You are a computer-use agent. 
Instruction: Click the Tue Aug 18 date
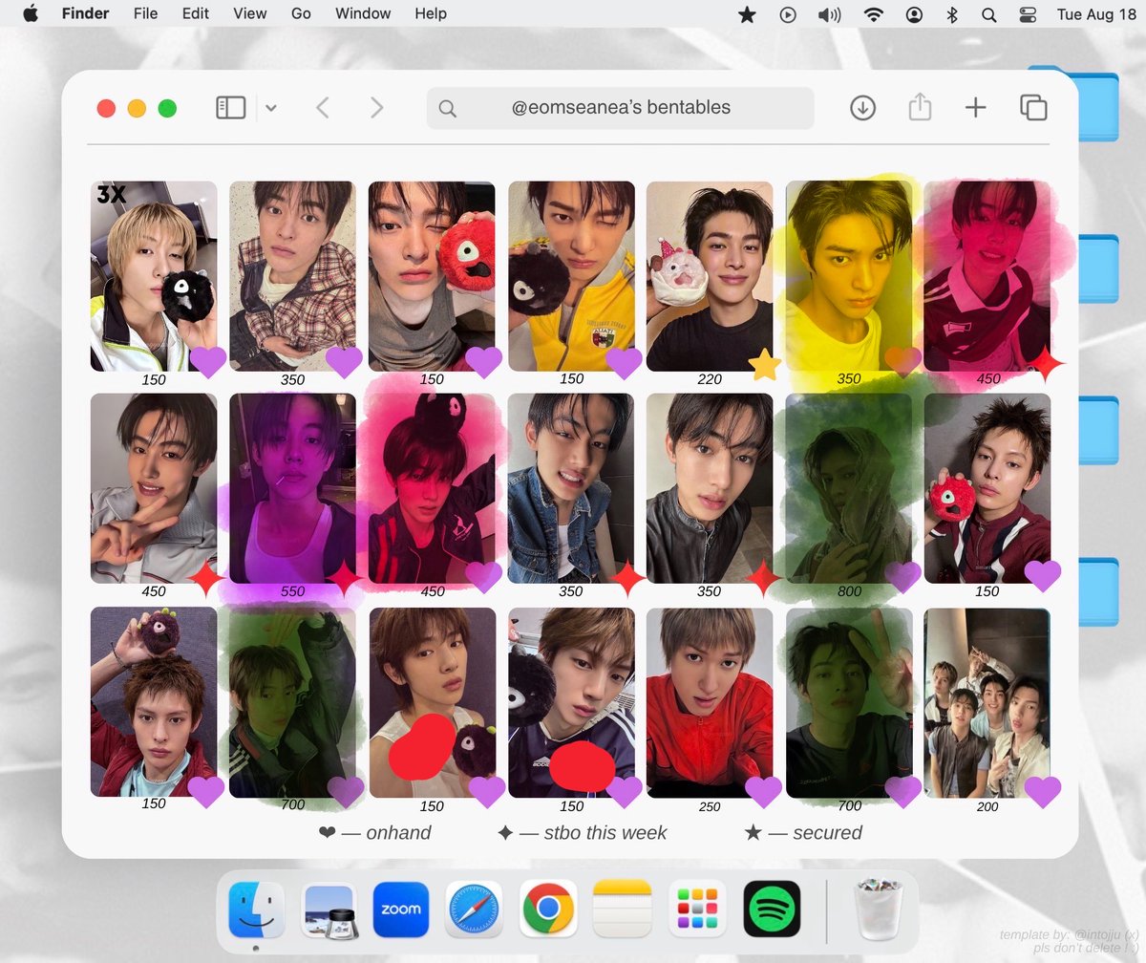[x=1095, y=14]
